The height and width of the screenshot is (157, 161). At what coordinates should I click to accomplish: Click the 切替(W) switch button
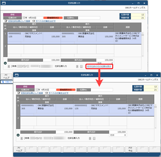pos(7,82)
